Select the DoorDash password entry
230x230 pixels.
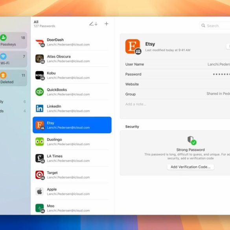click(72, 42)
